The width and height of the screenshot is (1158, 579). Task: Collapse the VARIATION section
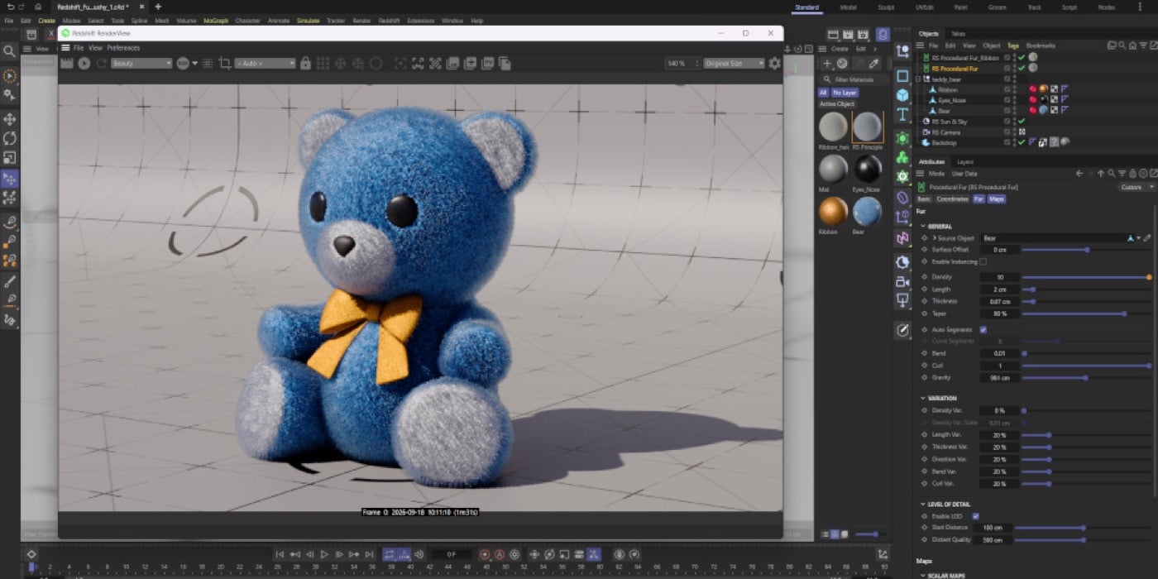pos(923,398)
